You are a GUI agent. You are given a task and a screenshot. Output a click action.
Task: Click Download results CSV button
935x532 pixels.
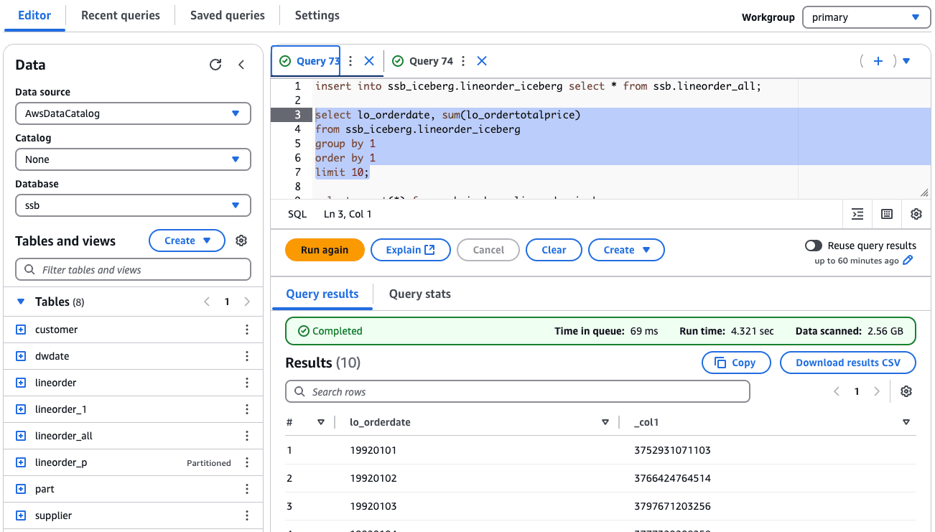(x=848, y=363)
